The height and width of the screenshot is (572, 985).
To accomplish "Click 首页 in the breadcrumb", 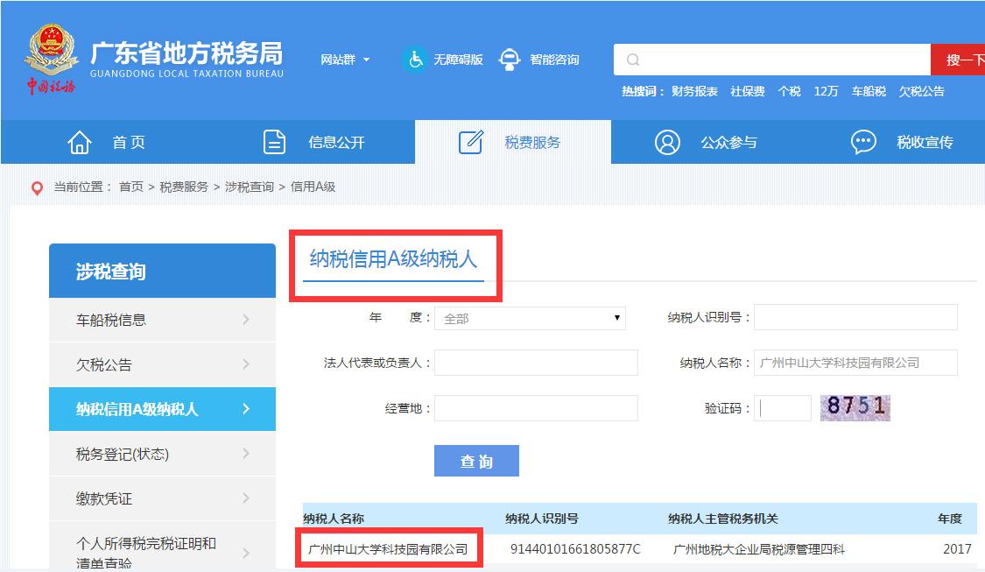I will pyautogui.click(x=131, y=187).
